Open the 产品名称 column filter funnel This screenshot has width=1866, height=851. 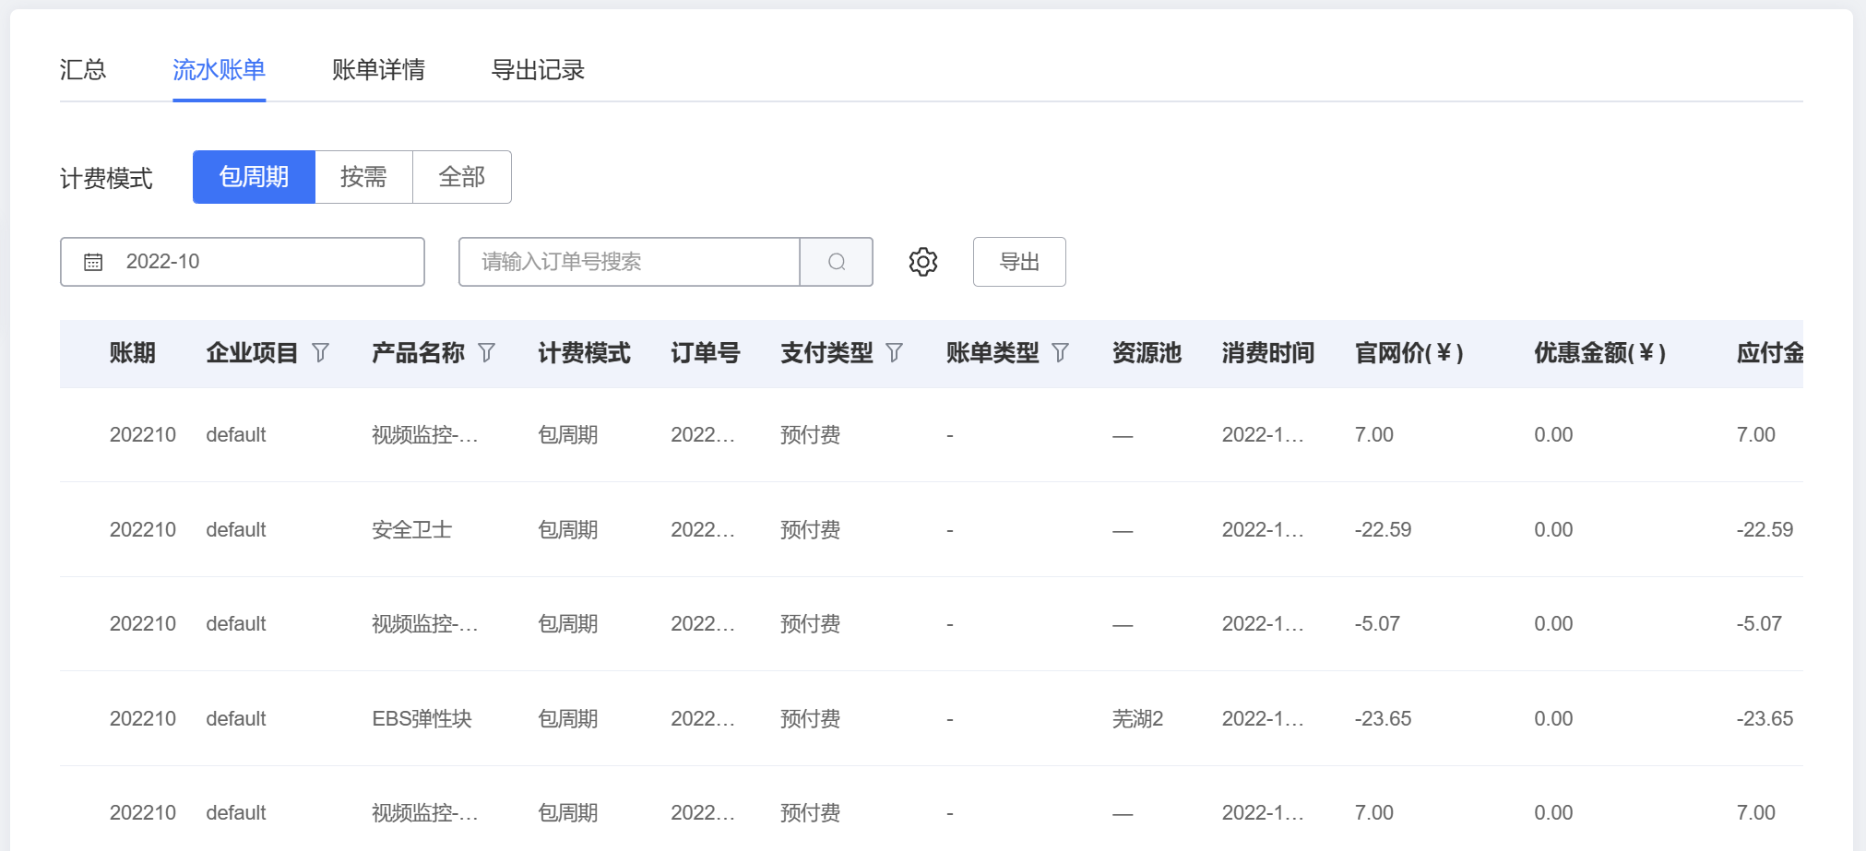coord(488,352)
